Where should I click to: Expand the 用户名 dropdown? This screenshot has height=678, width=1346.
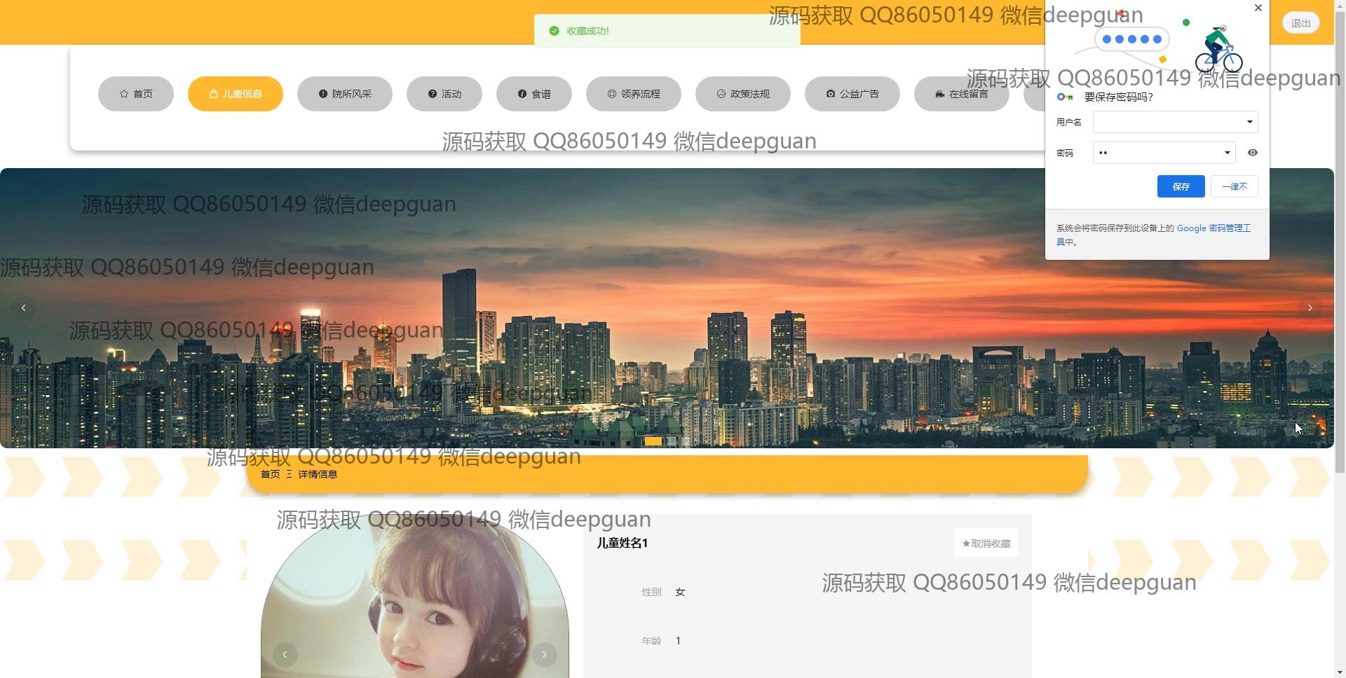pyautogui.click(x=1249, y=122)
